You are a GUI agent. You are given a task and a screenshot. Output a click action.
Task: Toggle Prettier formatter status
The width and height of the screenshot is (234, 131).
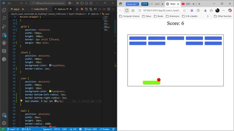point(105,129)
